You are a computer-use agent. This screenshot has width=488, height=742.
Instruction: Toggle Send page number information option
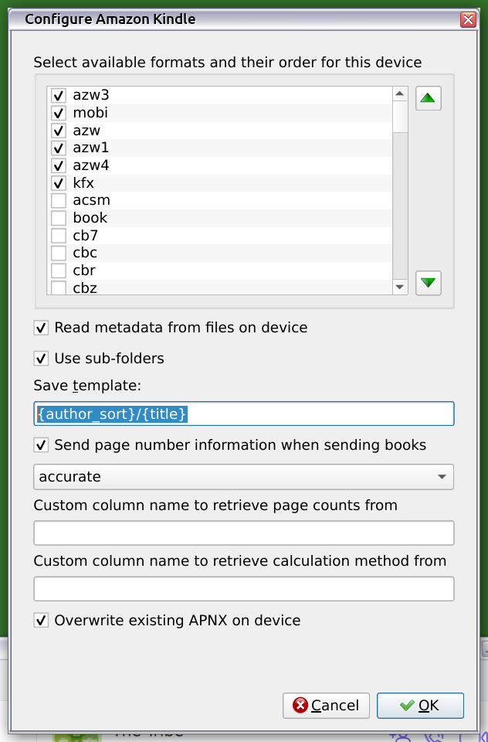42,445
